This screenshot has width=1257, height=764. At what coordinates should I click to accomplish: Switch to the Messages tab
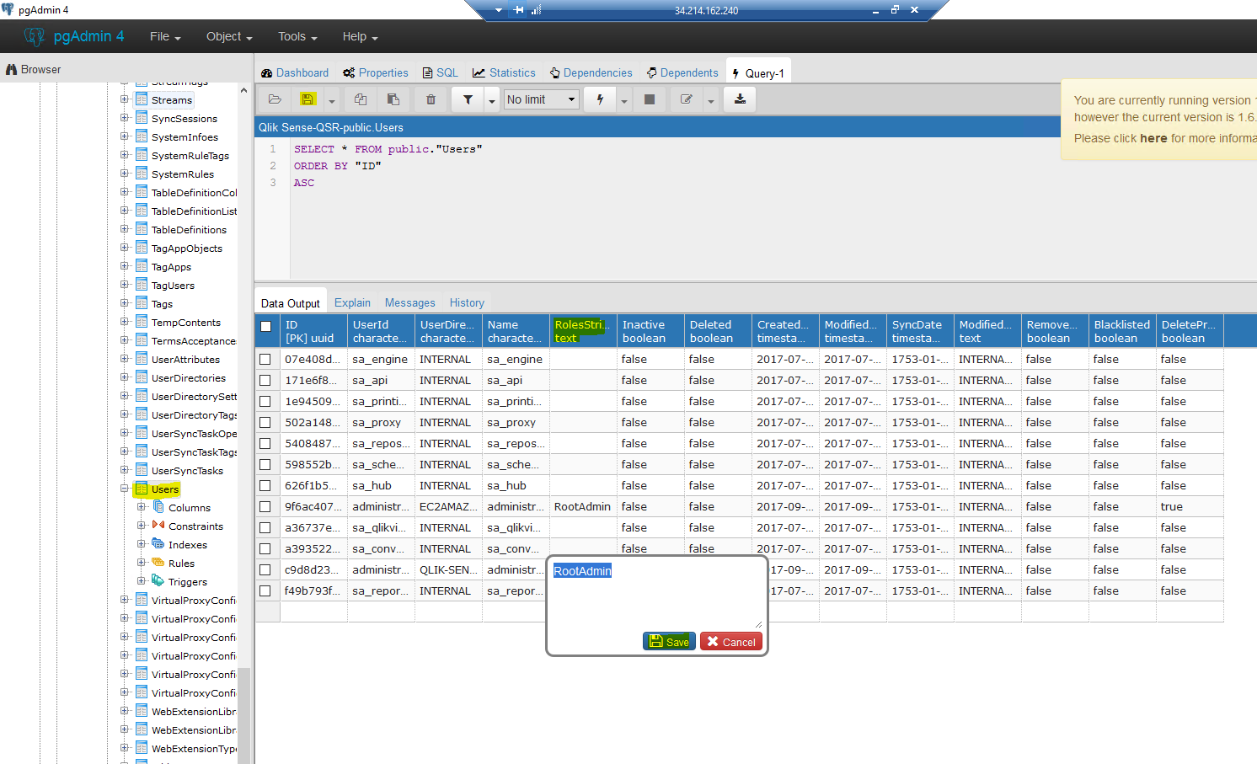(x=409, y=302)
